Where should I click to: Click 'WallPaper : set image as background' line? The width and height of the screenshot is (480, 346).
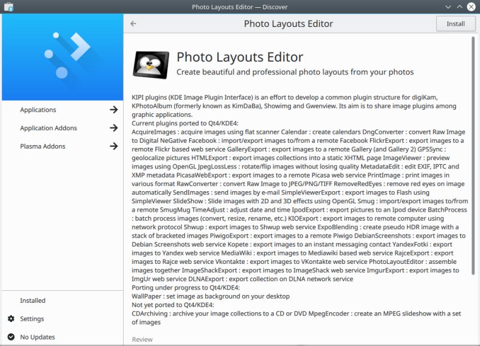tap(211, 296)
